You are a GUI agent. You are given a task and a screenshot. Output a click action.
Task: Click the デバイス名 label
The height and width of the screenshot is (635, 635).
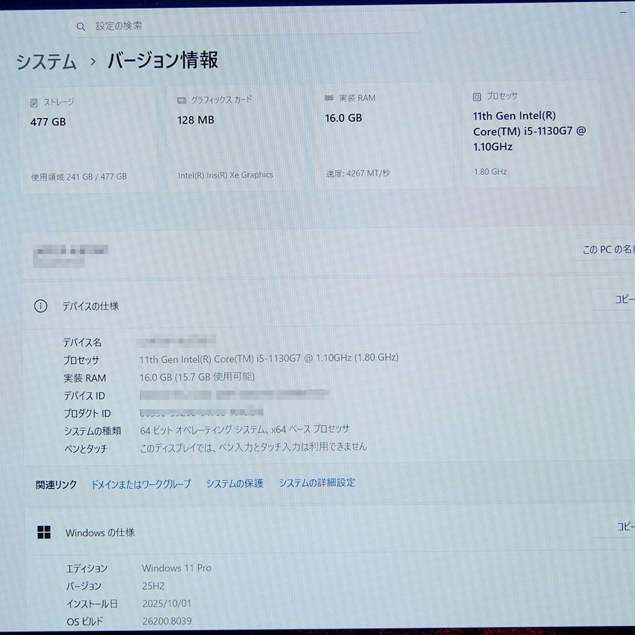click(82, 343)
